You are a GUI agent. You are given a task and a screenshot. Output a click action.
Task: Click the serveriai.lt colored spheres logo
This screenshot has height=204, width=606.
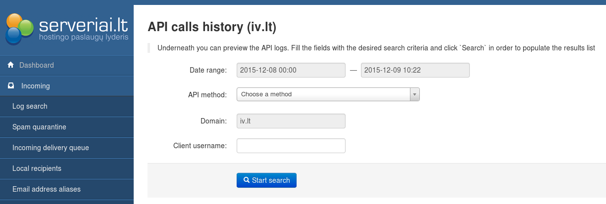19,28
